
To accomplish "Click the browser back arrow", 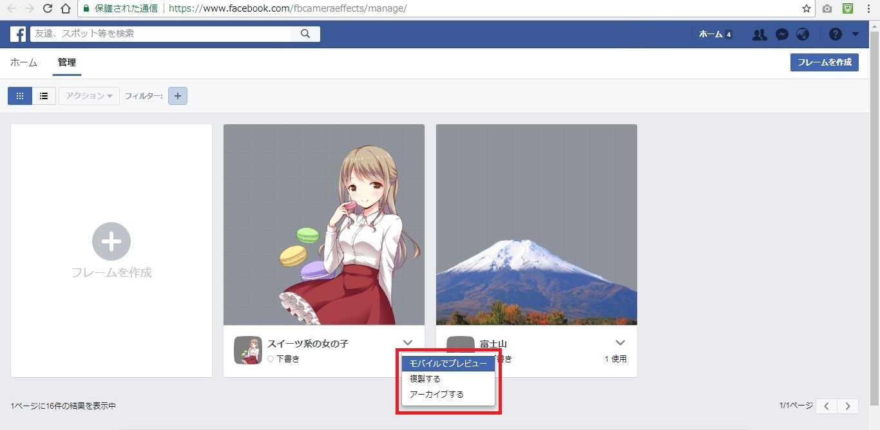I will 11,8.
